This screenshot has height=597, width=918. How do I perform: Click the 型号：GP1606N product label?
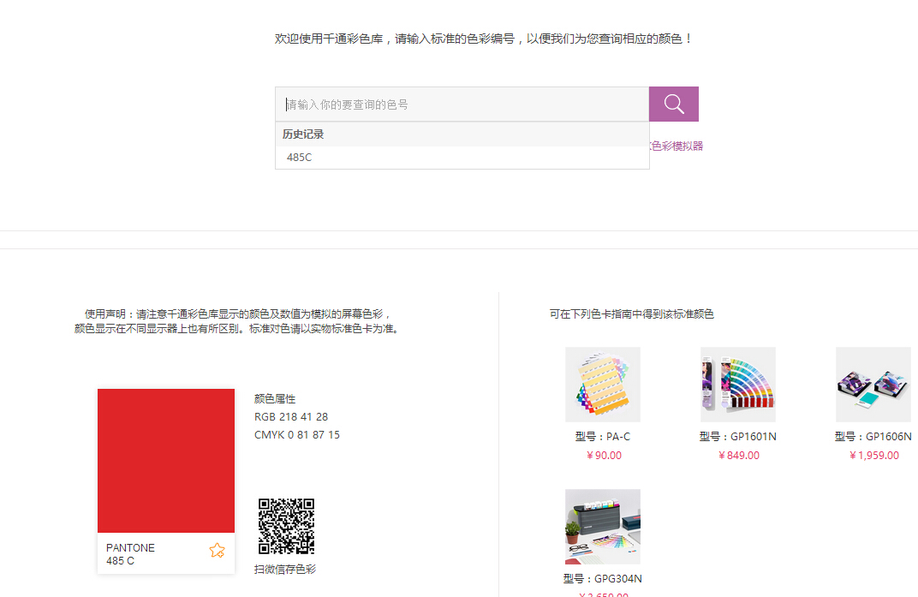(873, 437)
